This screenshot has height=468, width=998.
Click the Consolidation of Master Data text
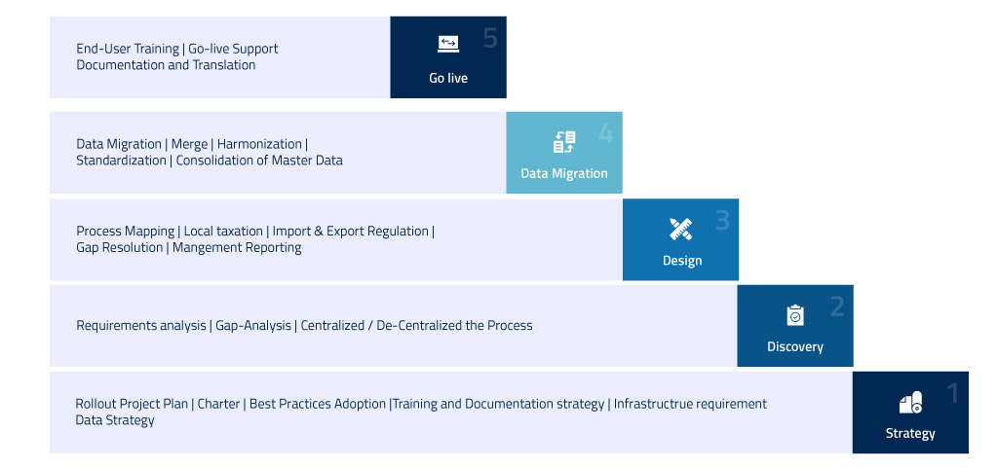pyautogui.click(x=259, y=161)
